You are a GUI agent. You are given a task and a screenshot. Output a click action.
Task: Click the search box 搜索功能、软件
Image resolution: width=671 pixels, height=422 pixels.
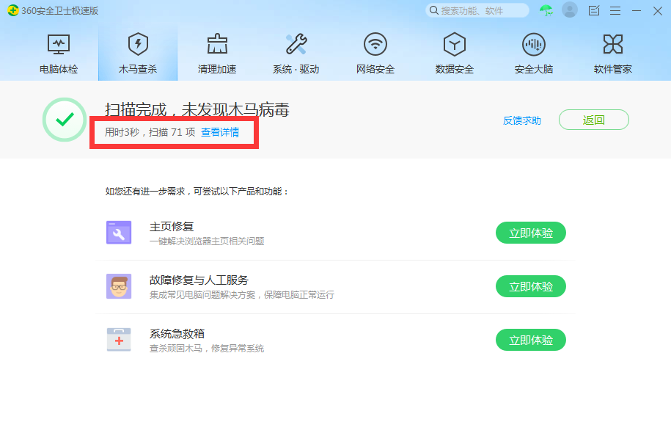477,10
